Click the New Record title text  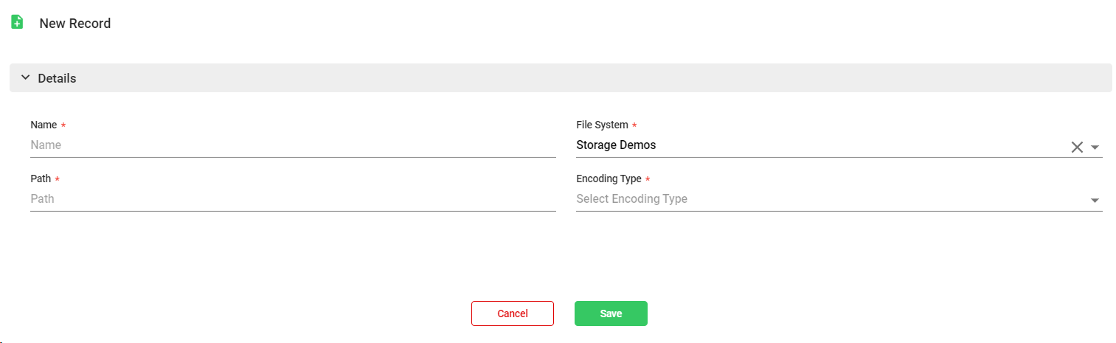75,24
